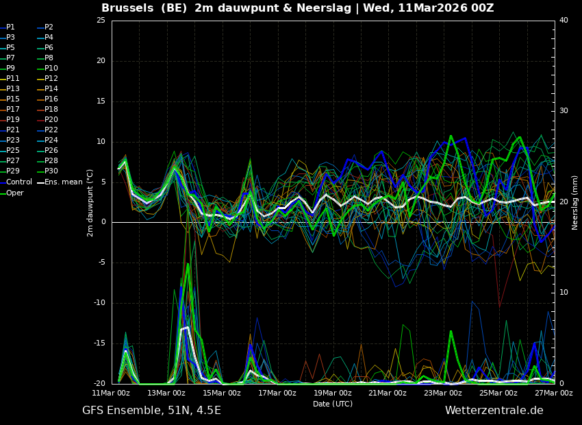This screenshot has height=425, width=582.
Task: Click the '13Mar 00z' date tick label
Action: pos(166,393)
